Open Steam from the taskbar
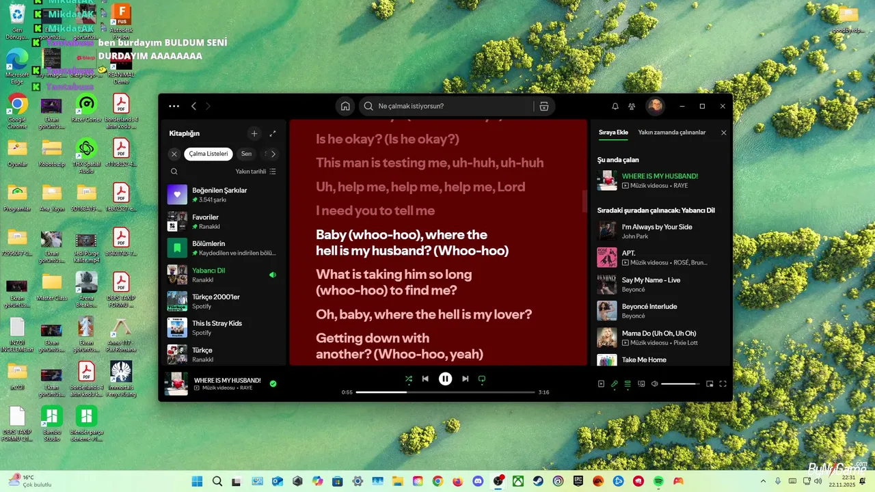875x492 pixels. (x=538, y=481)
